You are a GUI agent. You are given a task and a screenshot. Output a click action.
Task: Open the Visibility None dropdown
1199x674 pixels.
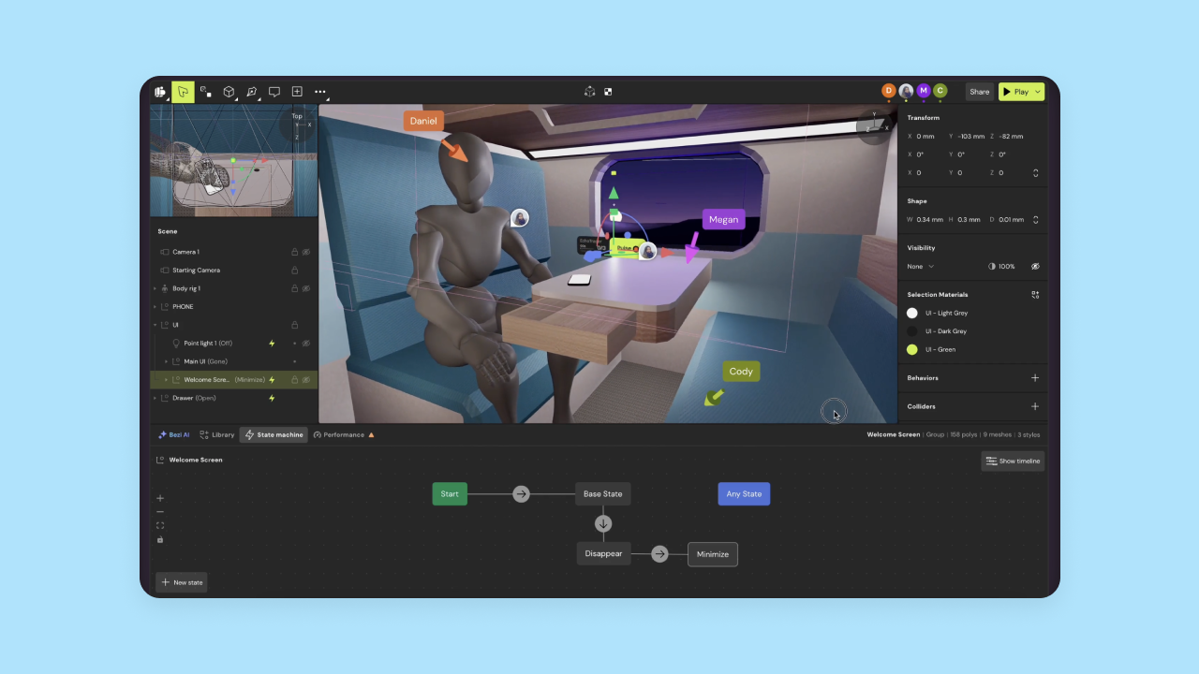[x=920, y=266]
